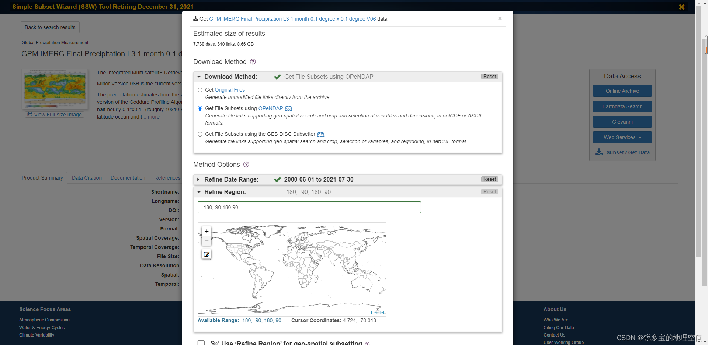Click the OPeNDAP map info icon

coord(289,109)
